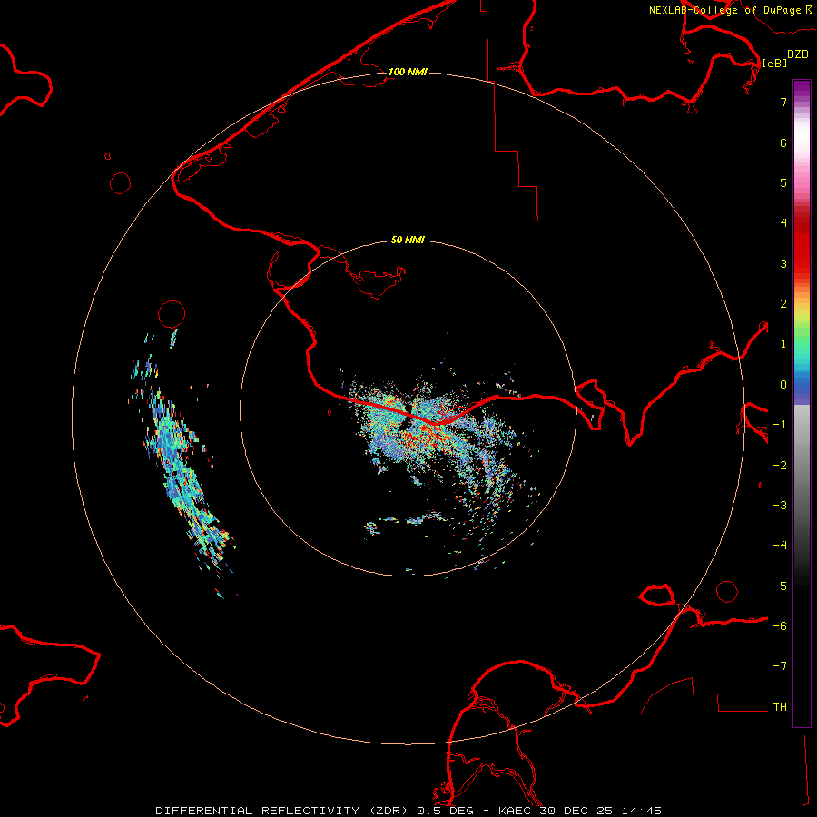The image size is (817, 817).
Task: Click the [dB] units label
Action: 774,63
